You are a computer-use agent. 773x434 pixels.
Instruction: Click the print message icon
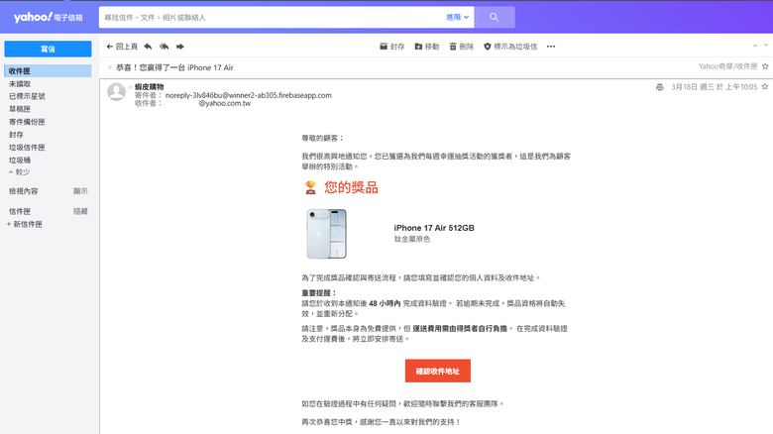pyautogui.click(x=660, y=87)
